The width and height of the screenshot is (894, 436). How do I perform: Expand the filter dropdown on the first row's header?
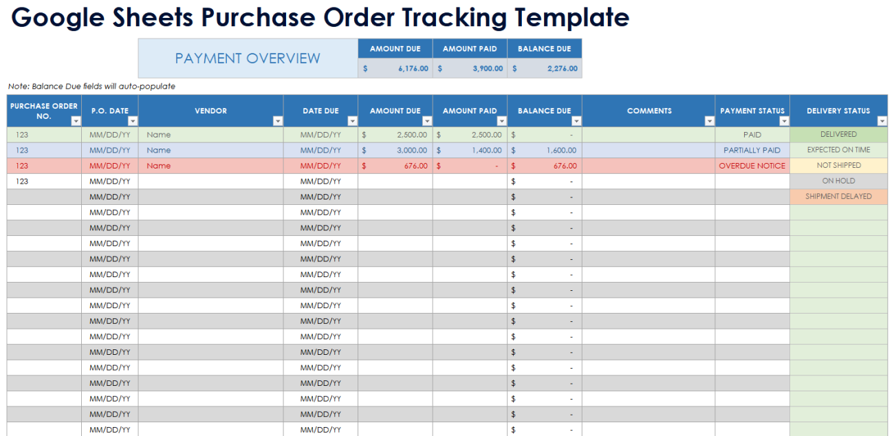[x=76, y=120]
